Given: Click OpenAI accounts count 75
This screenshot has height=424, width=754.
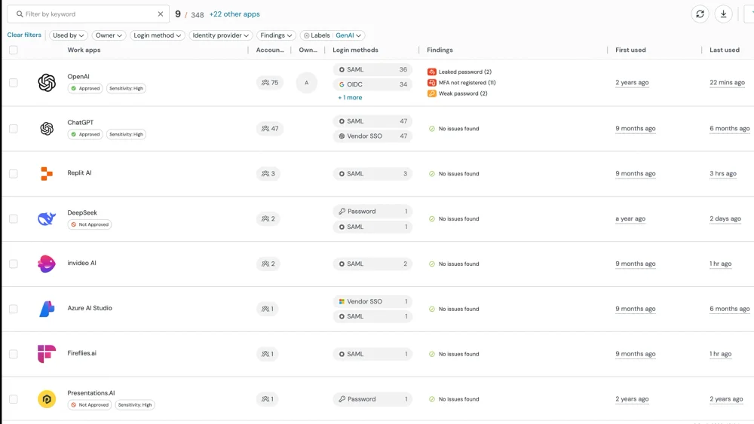Looking at the screenshot, I should tap(270, 83).
